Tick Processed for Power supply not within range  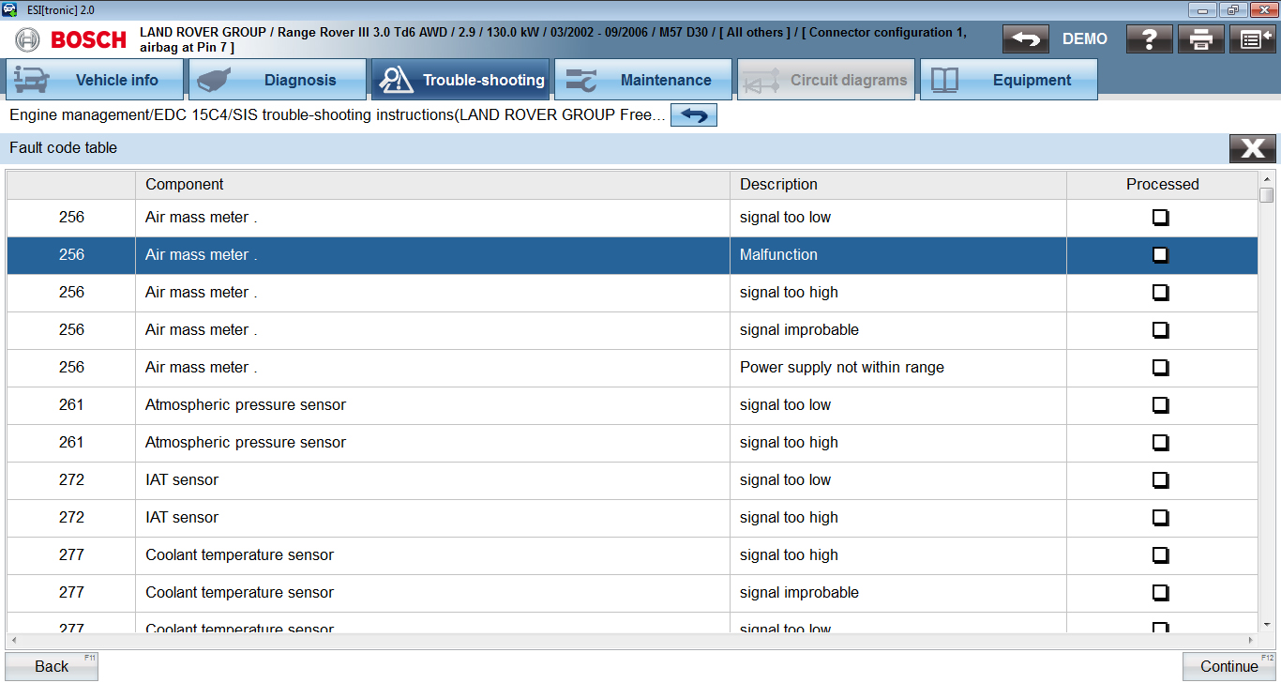(x=1160, y=368)
